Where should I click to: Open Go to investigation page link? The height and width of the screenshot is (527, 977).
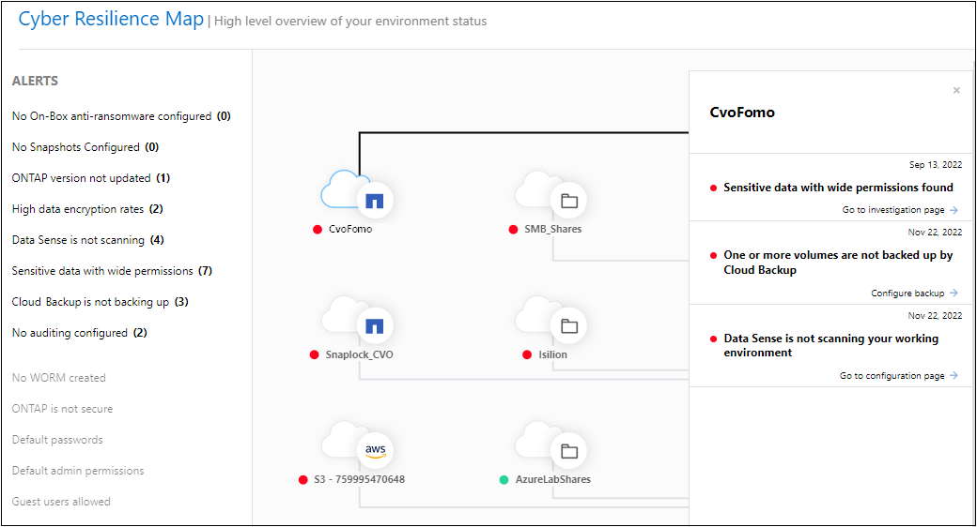(x=893, y=210)
